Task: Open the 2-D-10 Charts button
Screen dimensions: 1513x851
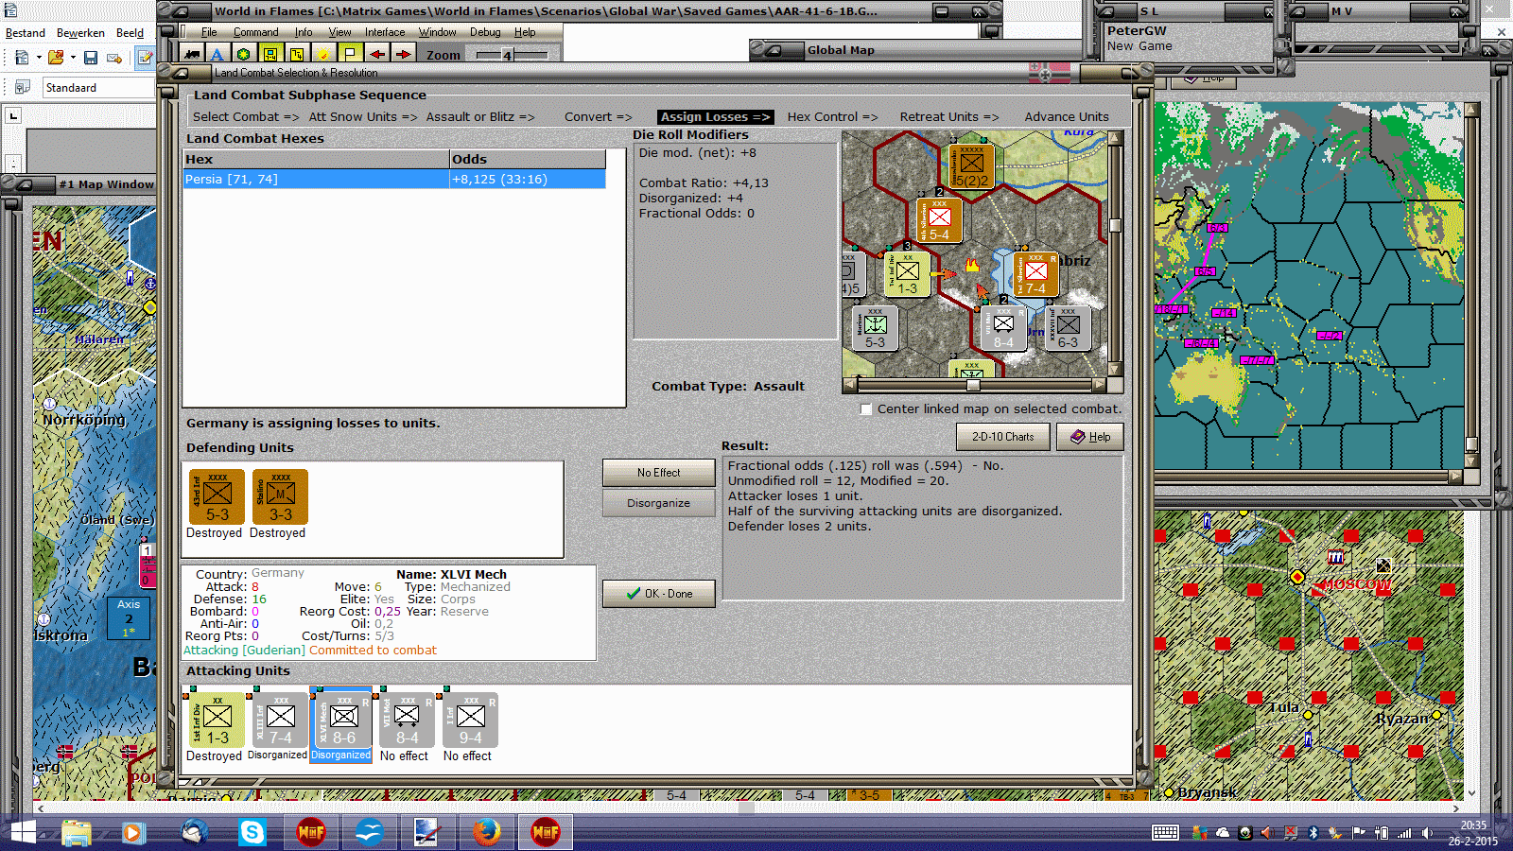Action: [1003, 437]
